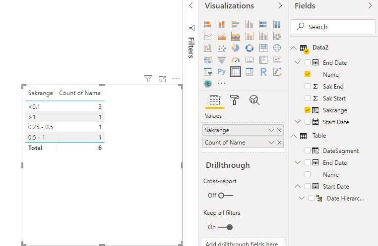Select the 100% stacked column chart visual
Image resolution: width=378 pixels, height=246 pixels.
pos(277,24)
